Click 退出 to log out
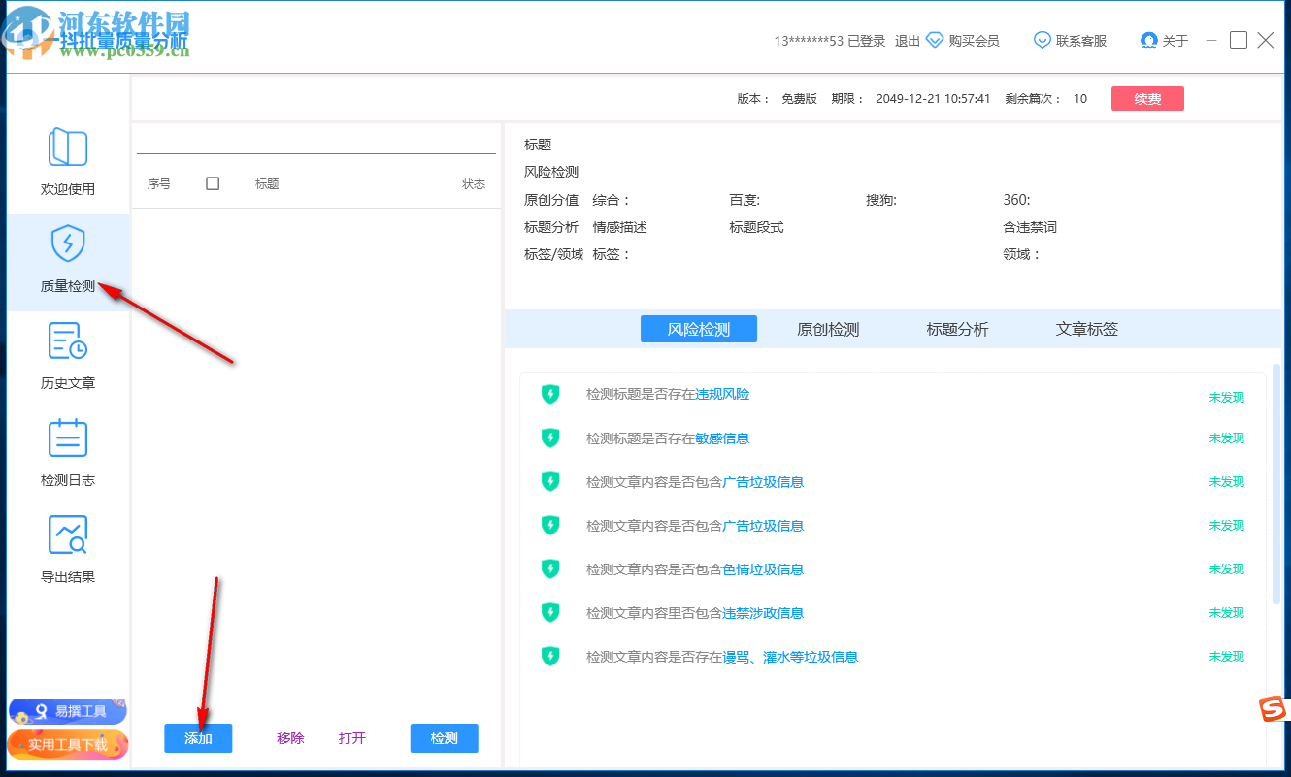 point(907,41)
